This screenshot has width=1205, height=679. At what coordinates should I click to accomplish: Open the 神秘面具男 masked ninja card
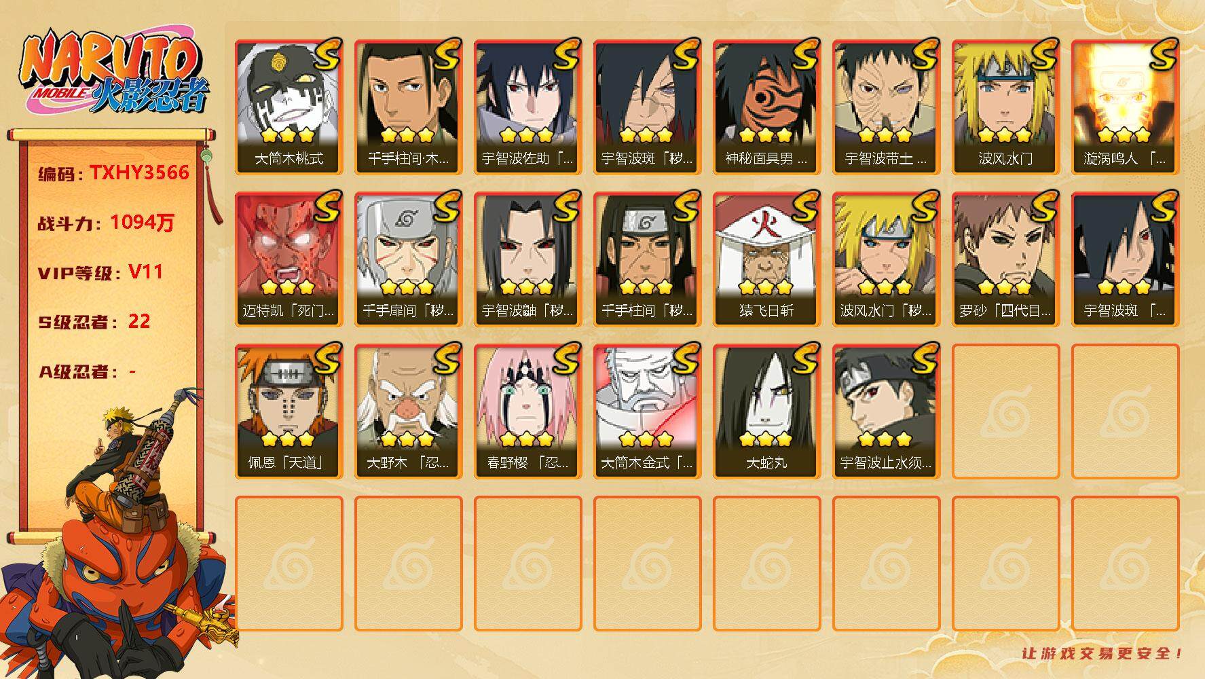(x=766, y=107)
